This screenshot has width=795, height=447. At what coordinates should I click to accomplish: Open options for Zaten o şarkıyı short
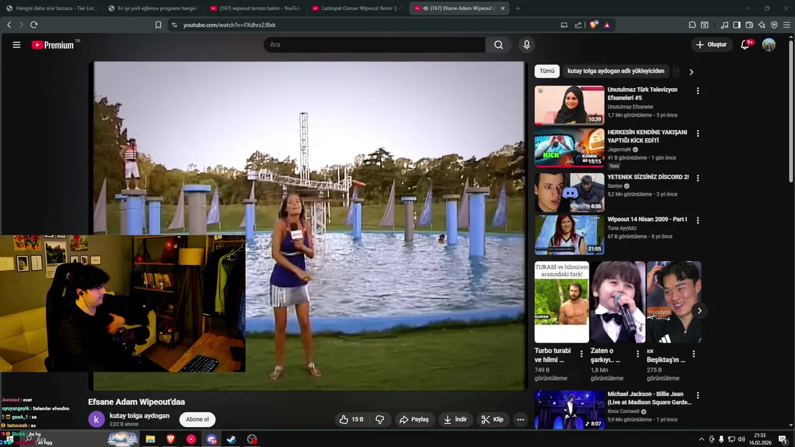(637, 354)
